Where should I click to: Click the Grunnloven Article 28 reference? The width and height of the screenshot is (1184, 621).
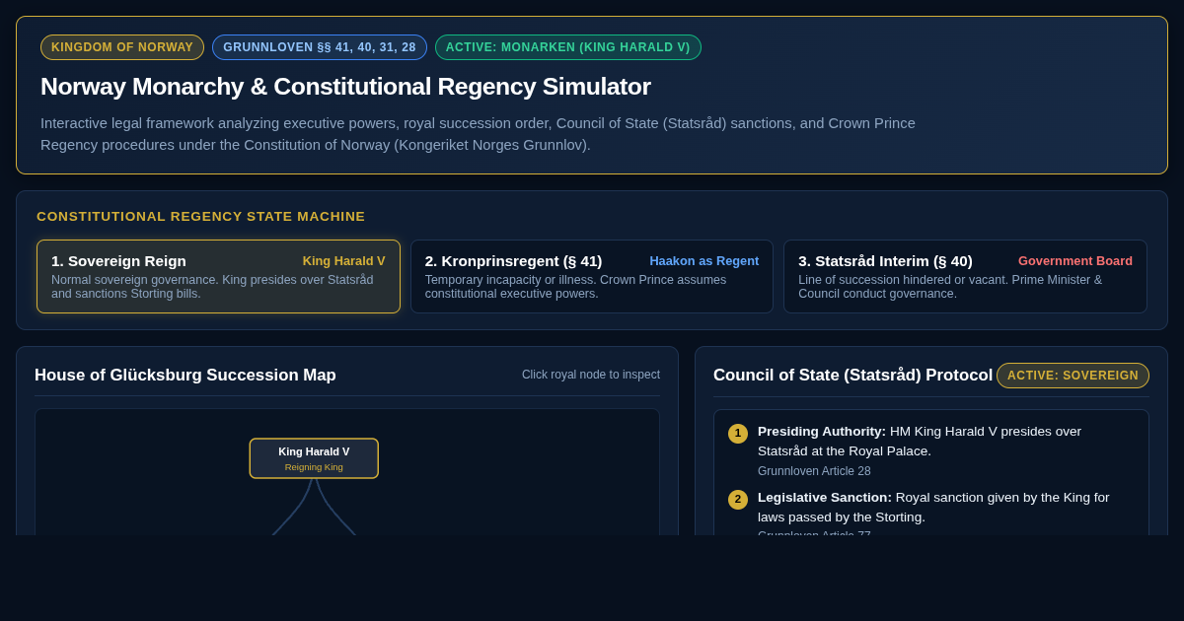coord(814,471)
